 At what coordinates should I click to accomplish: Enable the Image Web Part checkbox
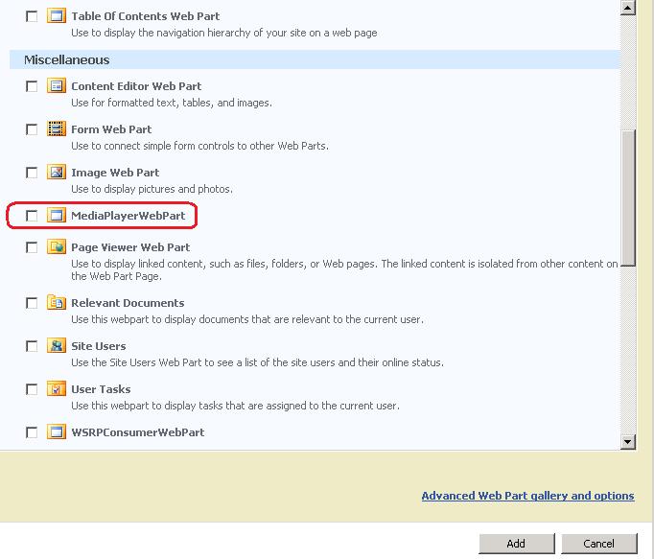click(x=32, y=173)
